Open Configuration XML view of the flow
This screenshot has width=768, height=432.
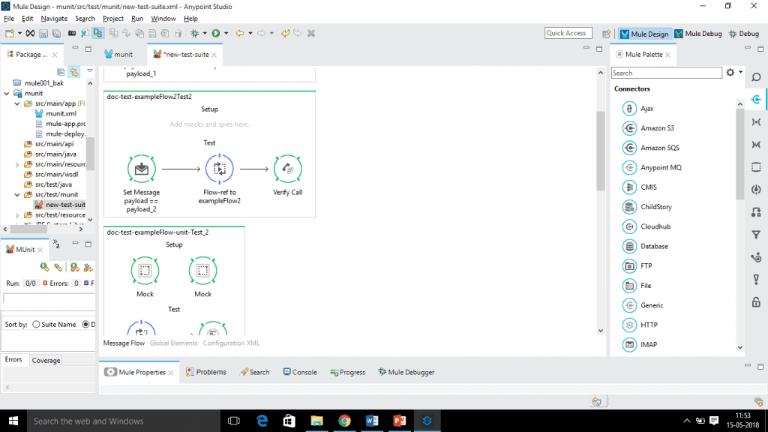click(x=231, y=343)
